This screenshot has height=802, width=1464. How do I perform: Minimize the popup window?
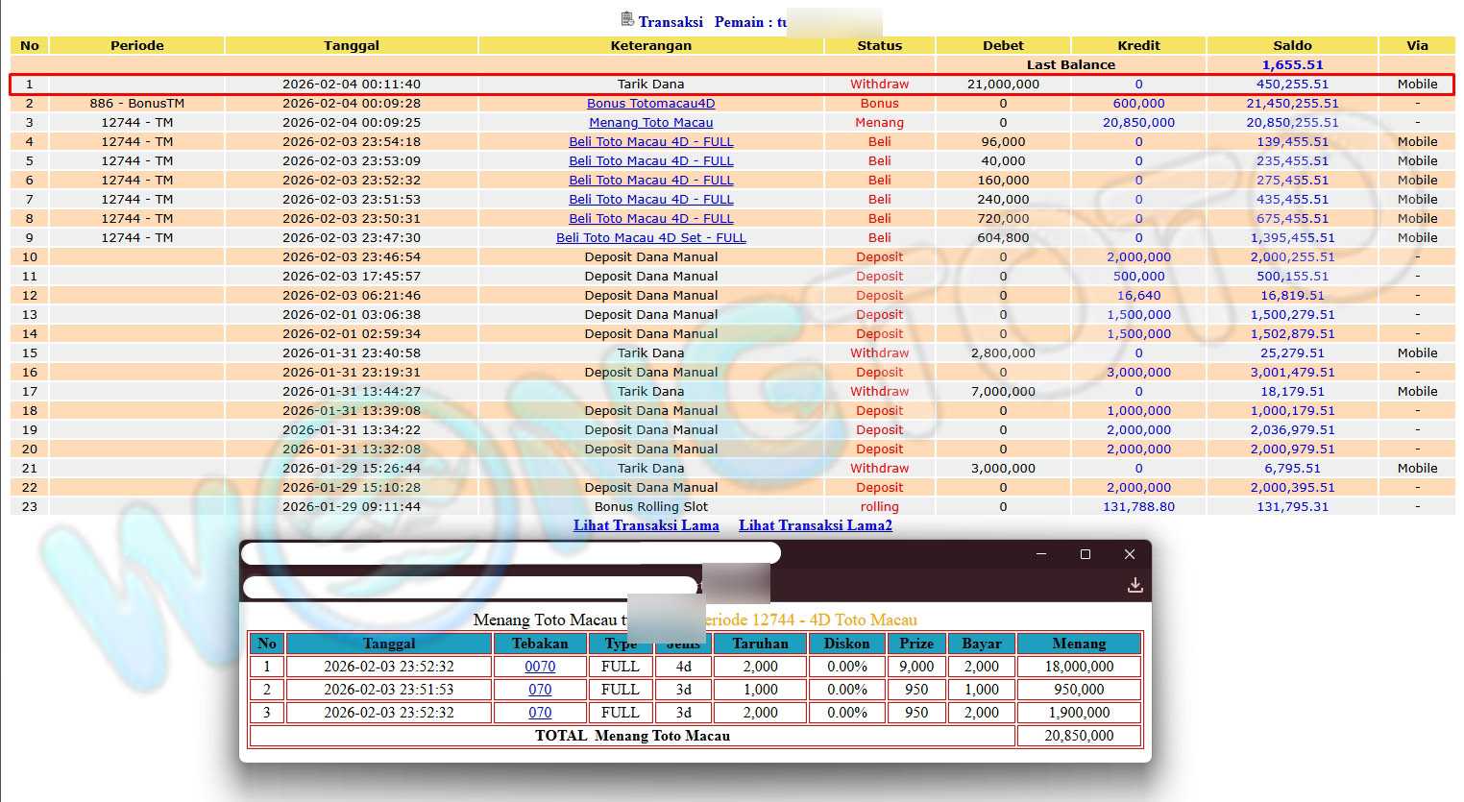coord(1041,554)
